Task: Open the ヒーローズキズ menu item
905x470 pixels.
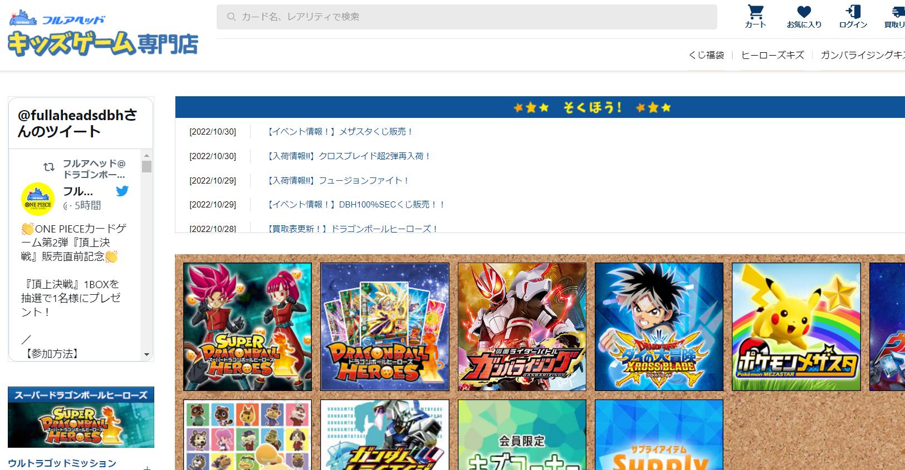Action: tap(772, 55)
